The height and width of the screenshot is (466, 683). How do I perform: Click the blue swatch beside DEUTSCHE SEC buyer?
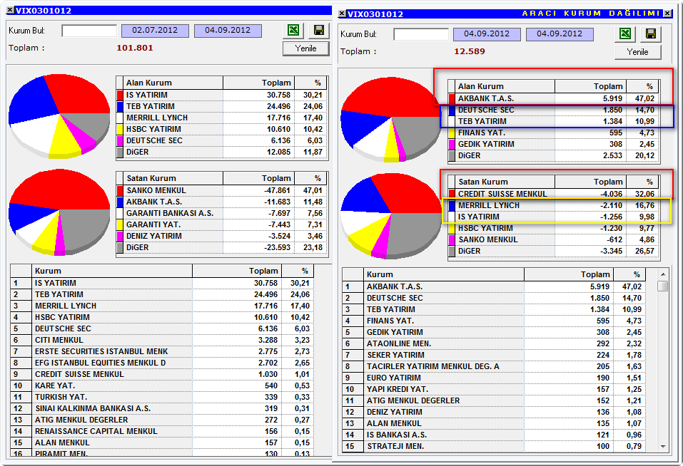point(452,110)
